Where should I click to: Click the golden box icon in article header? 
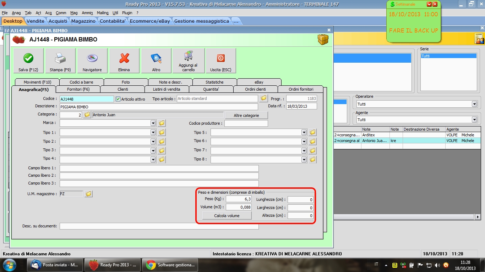[x=323, y=40]
